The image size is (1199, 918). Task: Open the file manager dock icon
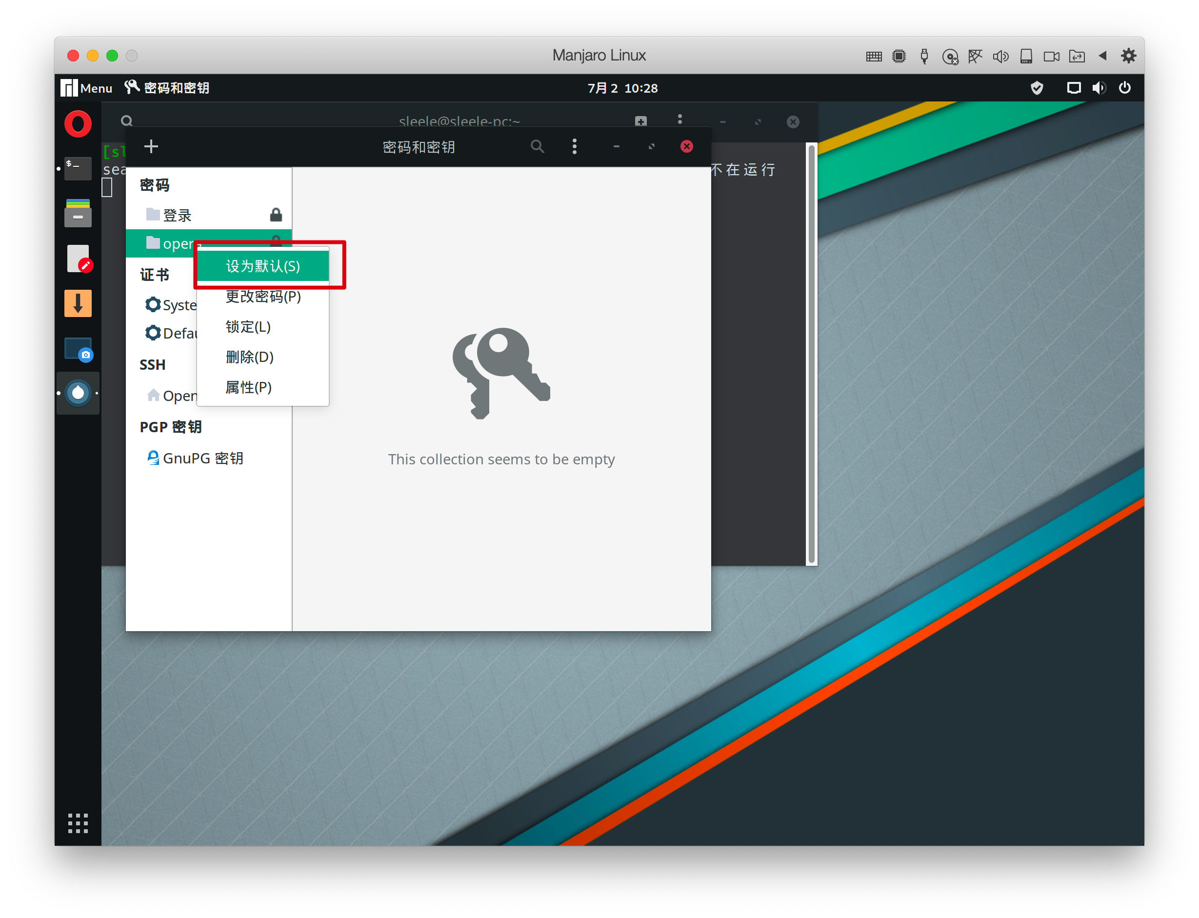point(78,213)
